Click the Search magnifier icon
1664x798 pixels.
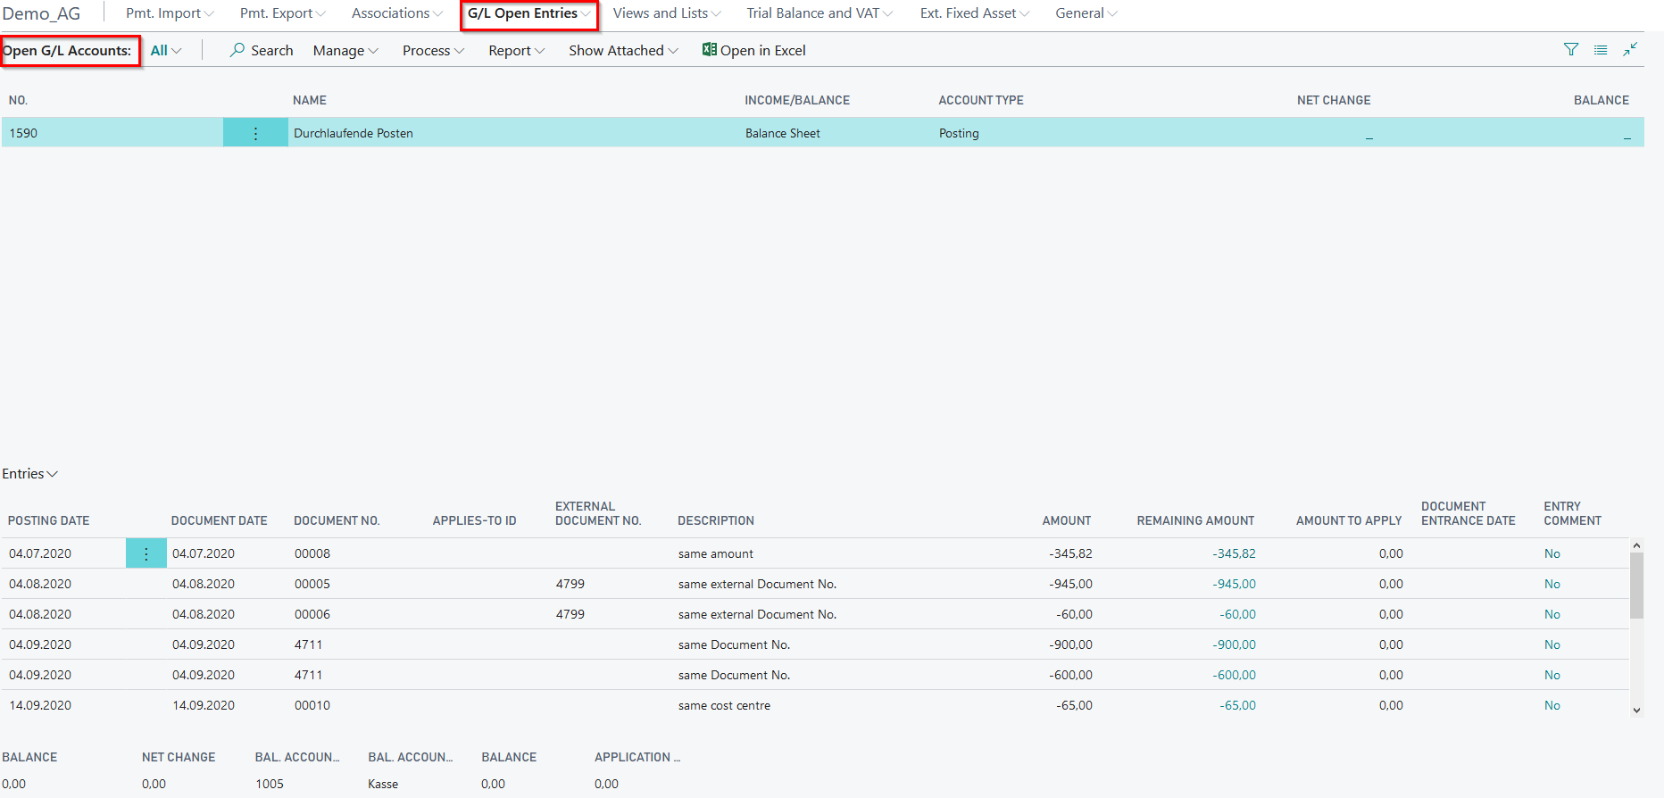point(237,50)
